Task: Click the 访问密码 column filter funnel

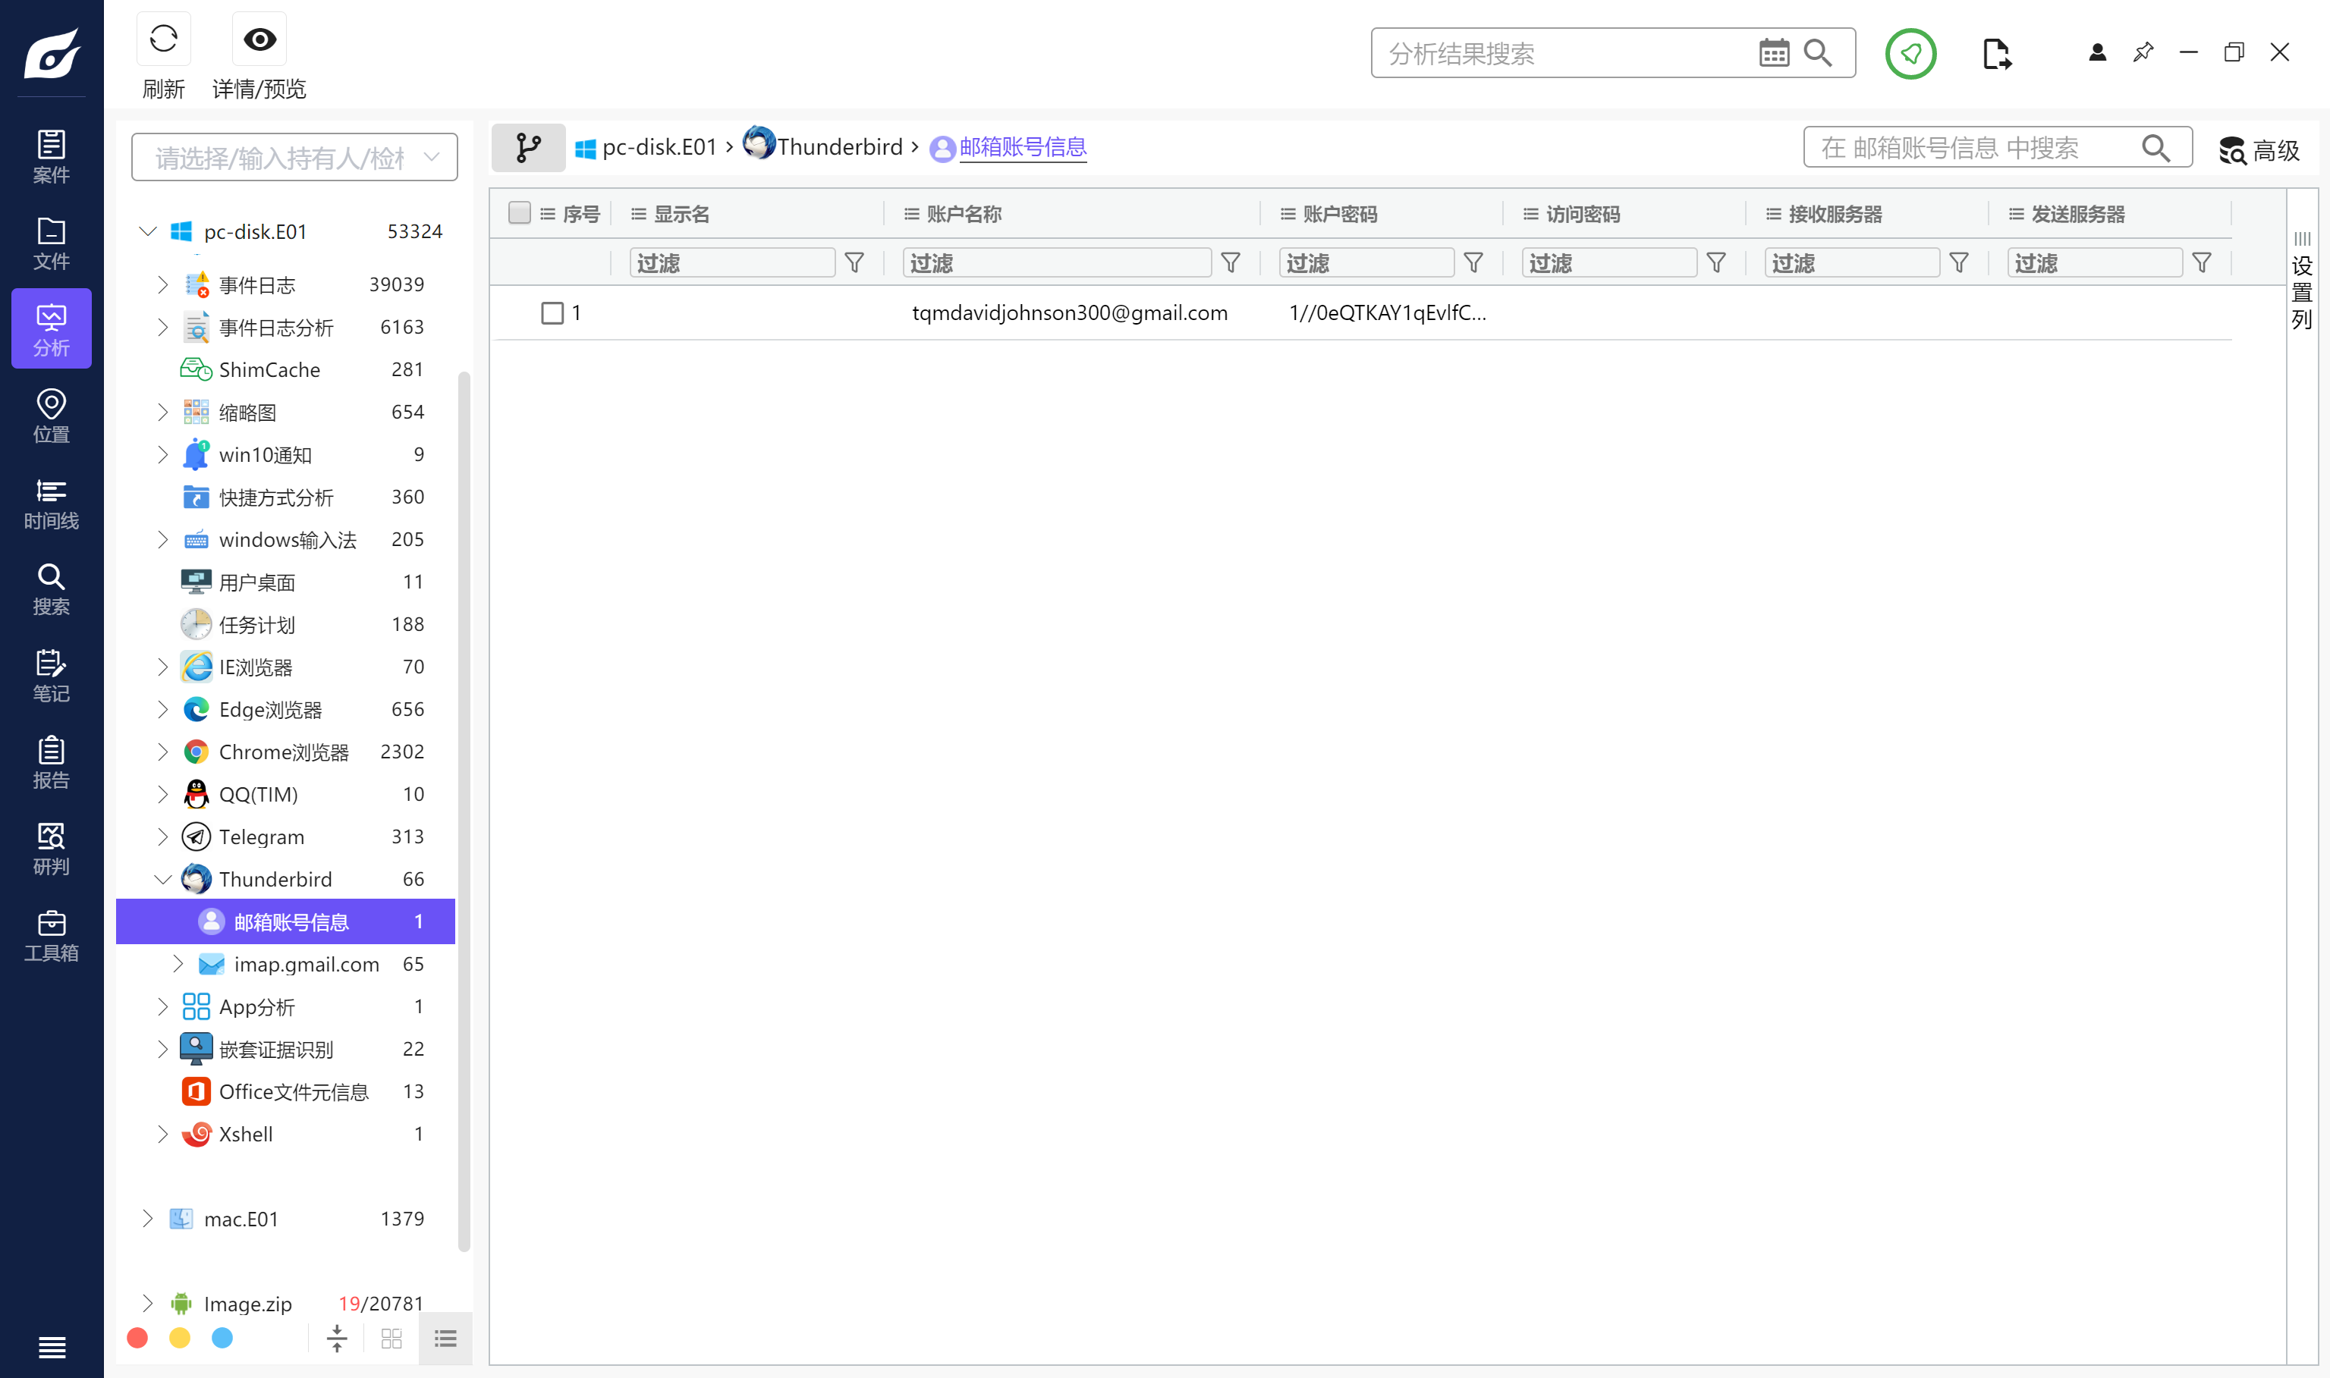Action: 1716,263
